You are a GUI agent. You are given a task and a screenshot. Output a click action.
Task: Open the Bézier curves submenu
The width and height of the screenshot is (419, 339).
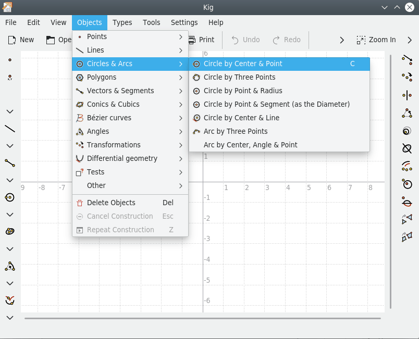[130, 118]
